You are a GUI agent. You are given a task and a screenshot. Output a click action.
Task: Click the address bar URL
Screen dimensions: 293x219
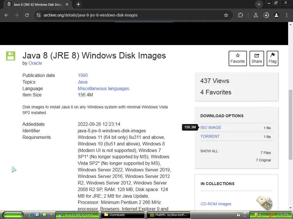point(90,15)
